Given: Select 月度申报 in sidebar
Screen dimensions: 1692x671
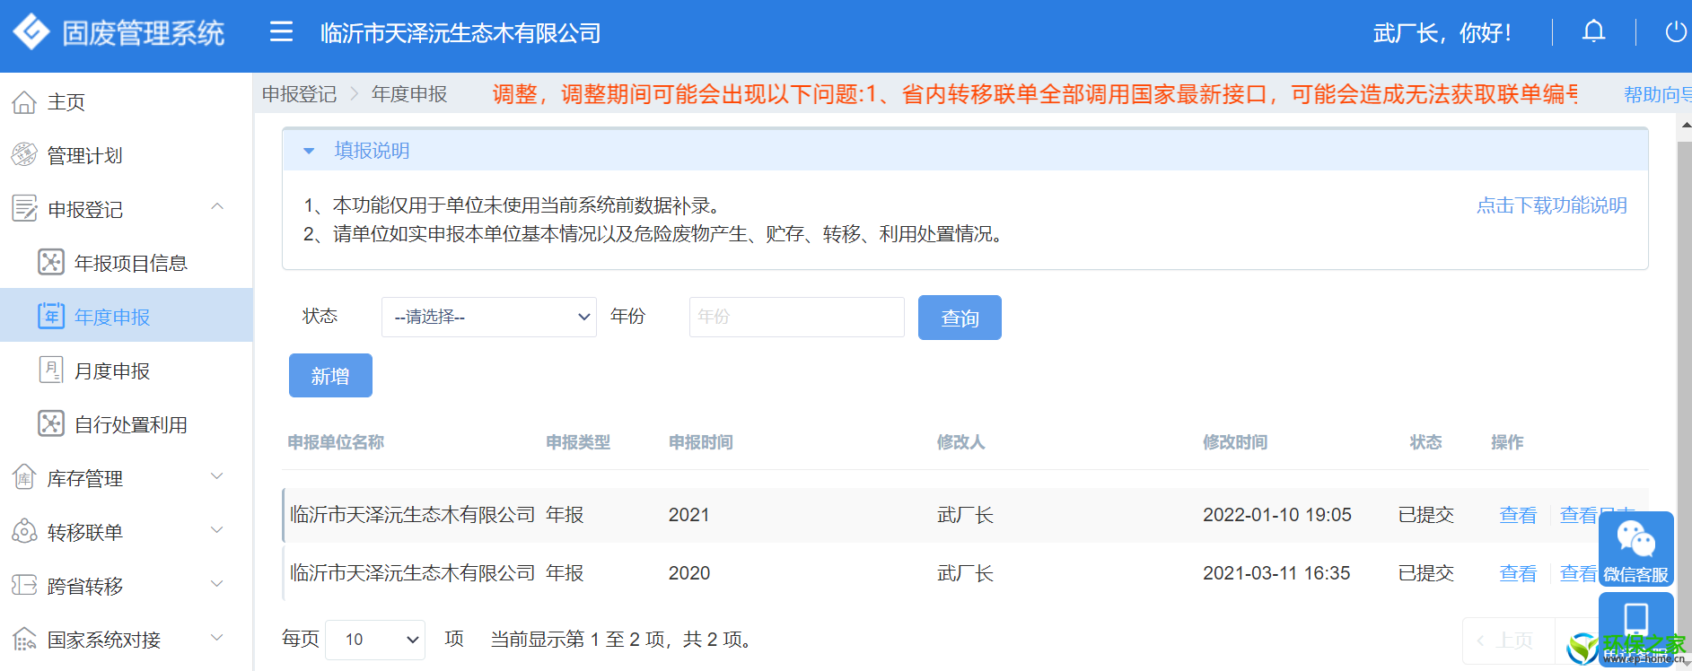Looking at the screenshot, I should (112, 370).
